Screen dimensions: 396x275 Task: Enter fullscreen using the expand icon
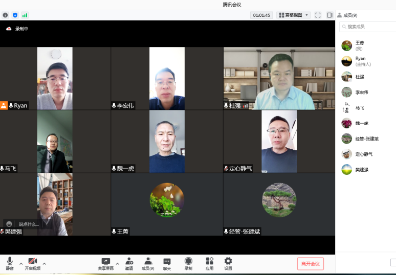[318, 15]
